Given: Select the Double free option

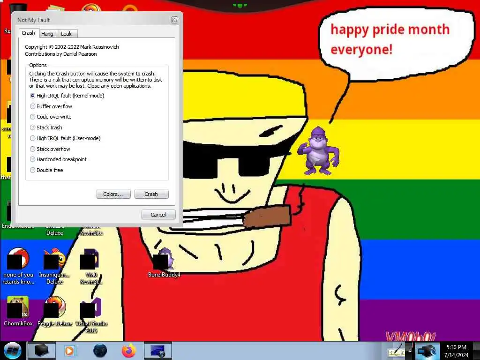Looking at the screenshot, I should click(x=46, y=170).
